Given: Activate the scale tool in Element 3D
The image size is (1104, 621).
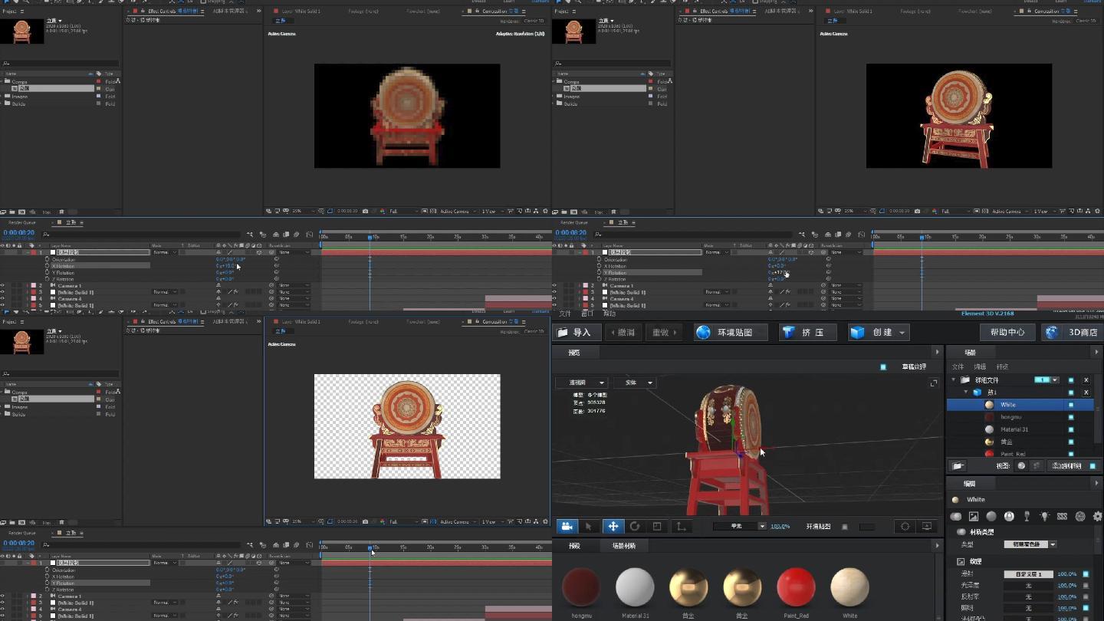Looking at the screenshot, I should pyautogui.click(x=657, y=526).
